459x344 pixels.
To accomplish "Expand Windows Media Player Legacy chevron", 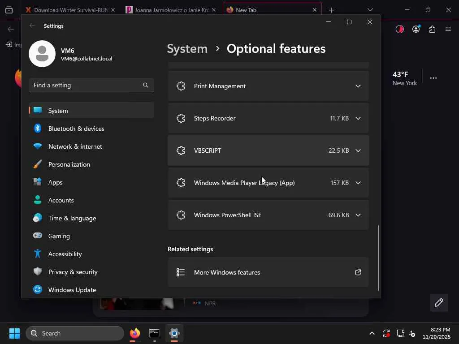I will pyautogui.click(x=358, y=183).
